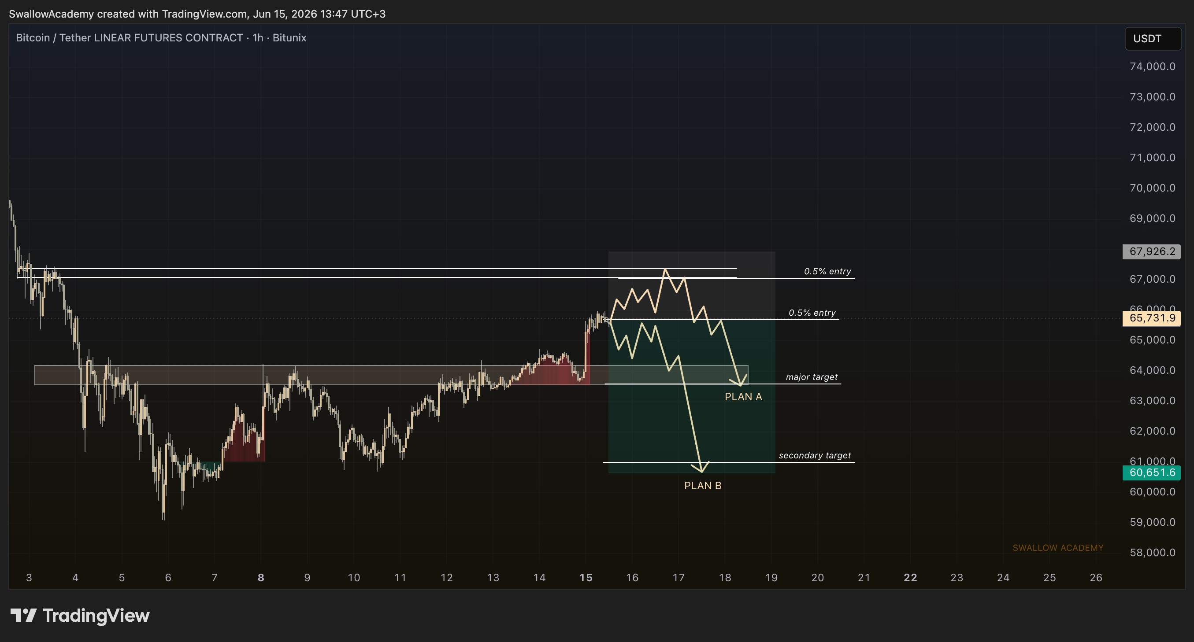Click the green 60,651.6 price tag
The image size is (1194, 642).
(1151, 472)
